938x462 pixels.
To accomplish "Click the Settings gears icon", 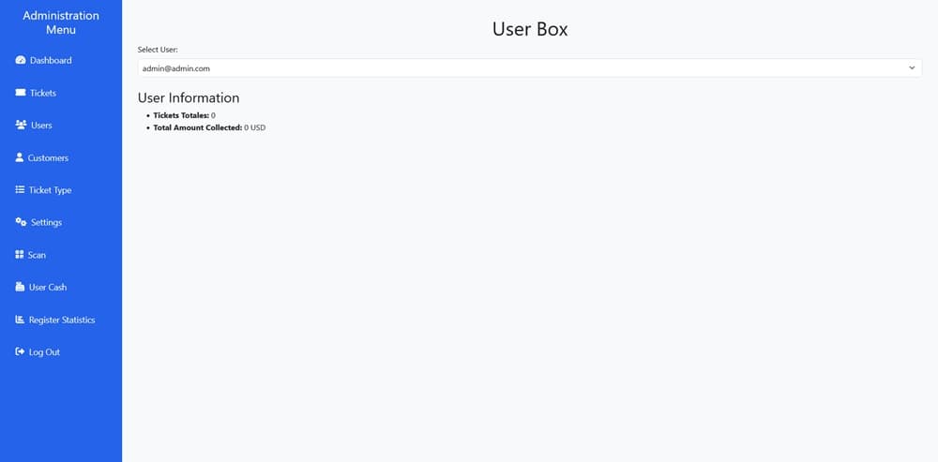I will (21, 222).
